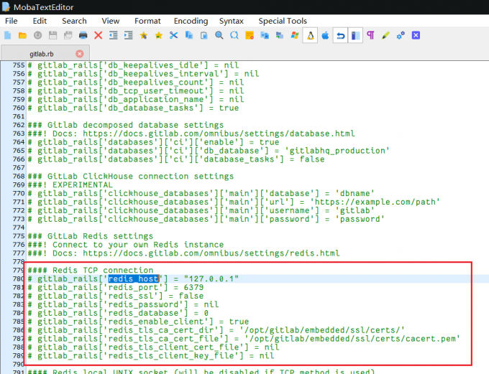Screen dimensions: 489x374
Task: Click the db_database_tasks line
Action: (x=133, y=108)
